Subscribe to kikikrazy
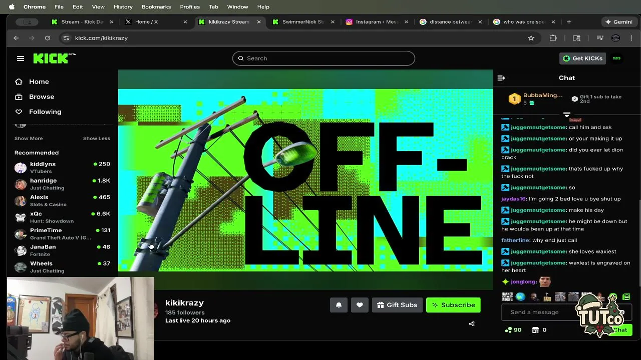 click(453, 305)
